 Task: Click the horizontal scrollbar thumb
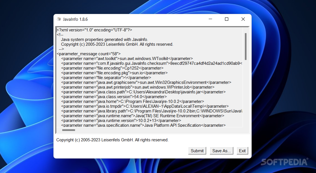(x=69, y=130)
